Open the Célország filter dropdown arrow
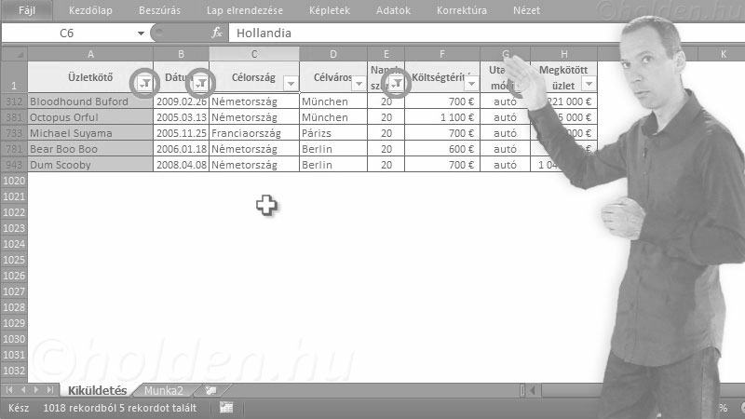 tap(291, 84)
